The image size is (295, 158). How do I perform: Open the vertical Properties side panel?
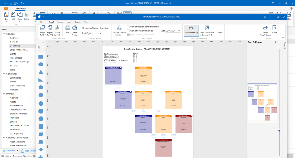tap(285, 46)
